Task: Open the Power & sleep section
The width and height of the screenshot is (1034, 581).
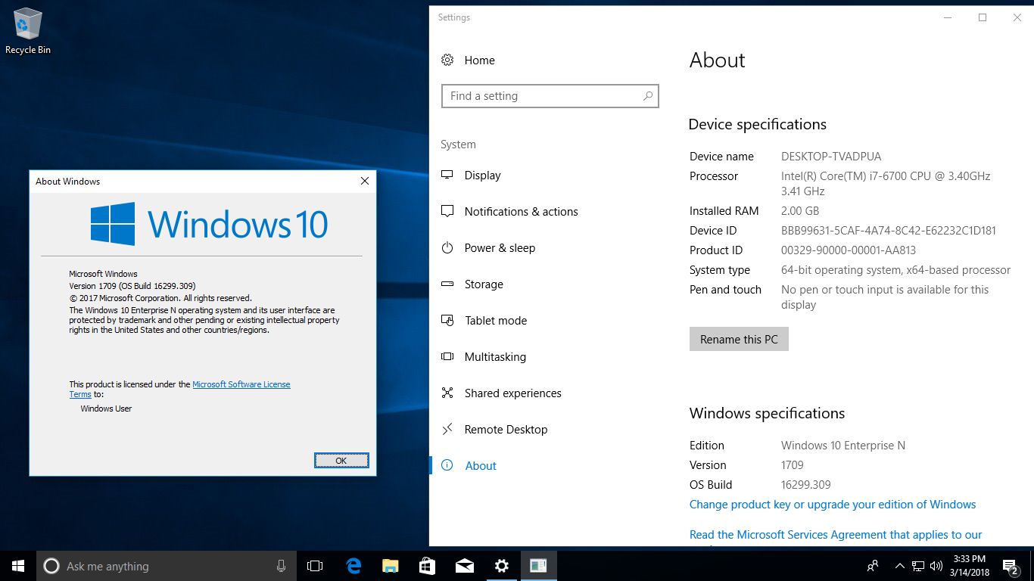Action: click(x=500, y=248)
